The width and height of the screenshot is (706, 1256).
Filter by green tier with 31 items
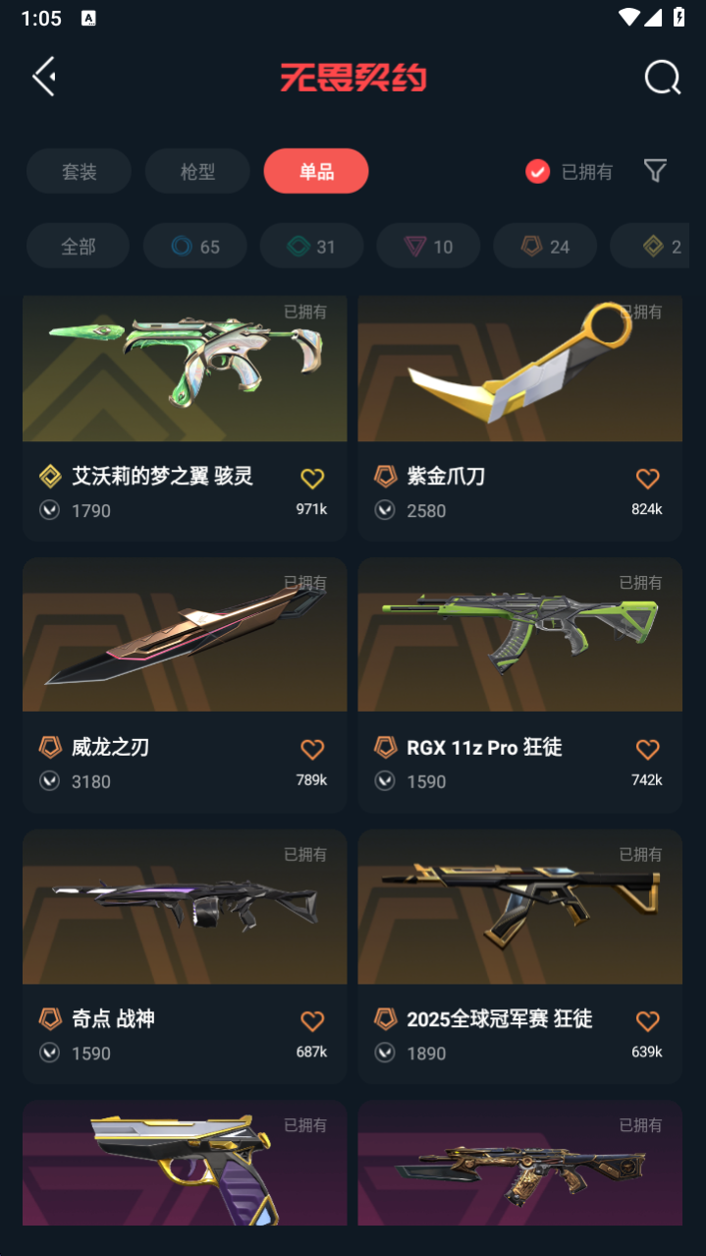coord(311,246)
